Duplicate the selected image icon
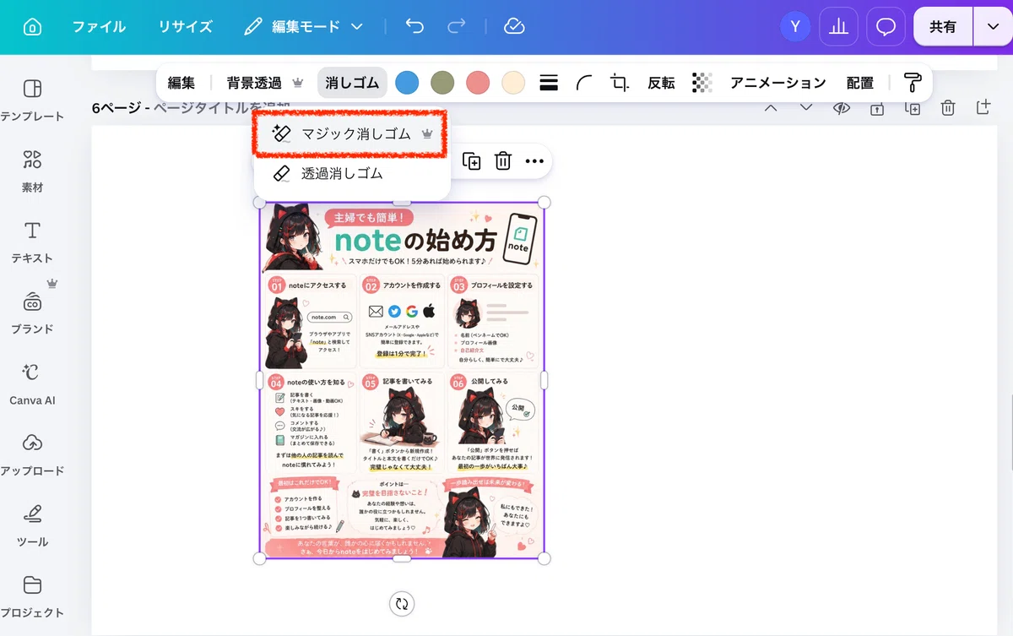 pos(472,160)
